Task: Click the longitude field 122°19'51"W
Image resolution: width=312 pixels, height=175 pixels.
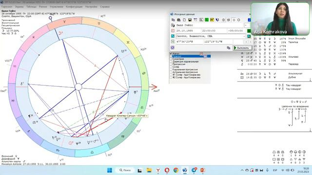Action: pyautogui.click(x=218, y=42)
